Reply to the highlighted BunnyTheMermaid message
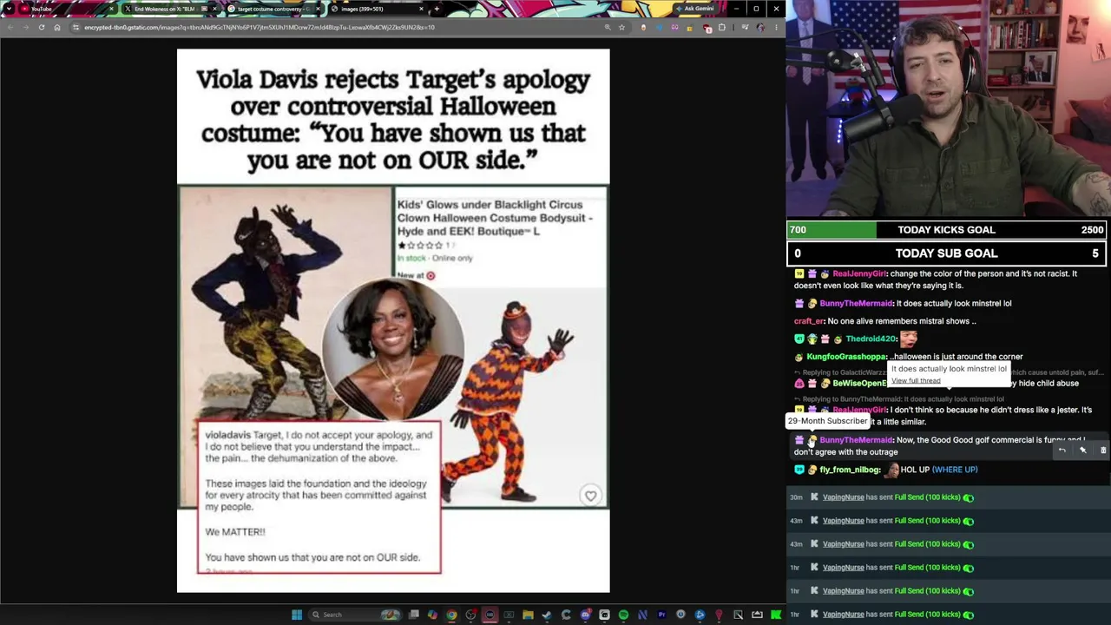Screen dimensions: 1111x625 click(1062, 450)
